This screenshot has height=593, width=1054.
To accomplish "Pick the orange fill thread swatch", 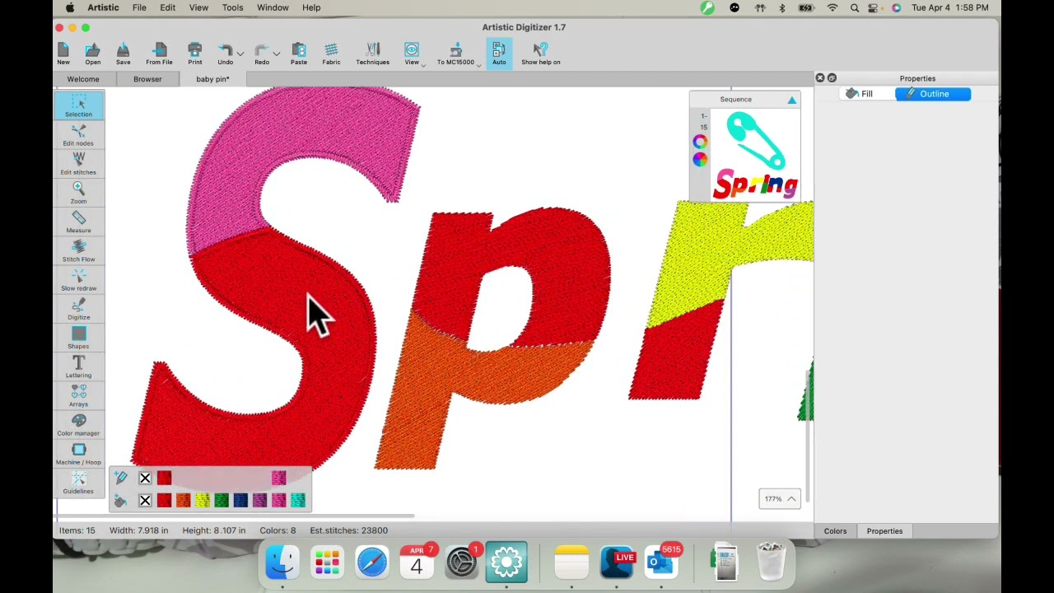I will pyautogui.click(x=183, y=500).
